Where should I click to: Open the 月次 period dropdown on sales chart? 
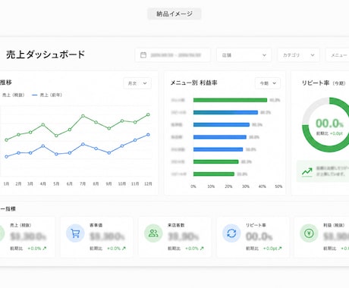137,83
